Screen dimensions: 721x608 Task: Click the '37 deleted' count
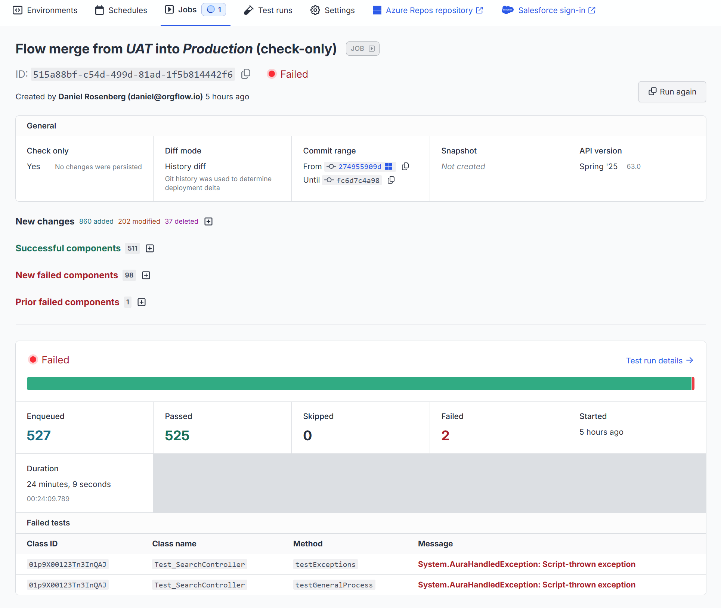[182, 221]
